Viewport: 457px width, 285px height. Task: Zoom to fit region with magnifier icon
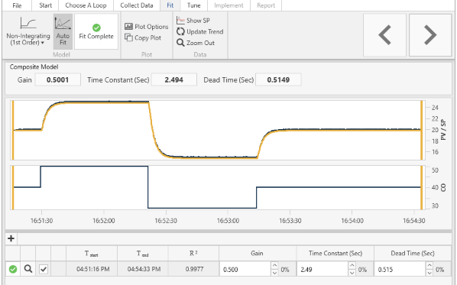[28, 269]
